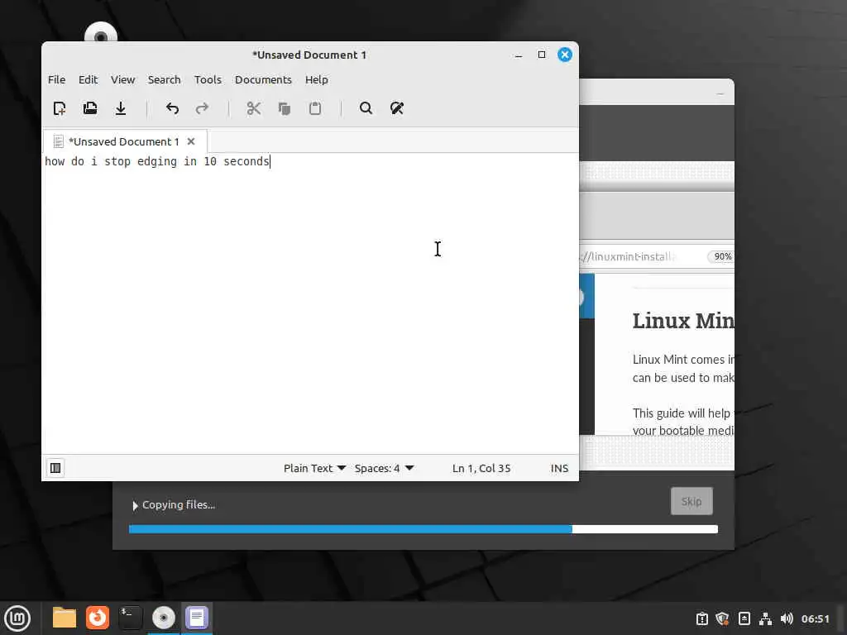847x635 pixels.
Task: Click the Find and Replace icon
Action: (x=396, y=108)
